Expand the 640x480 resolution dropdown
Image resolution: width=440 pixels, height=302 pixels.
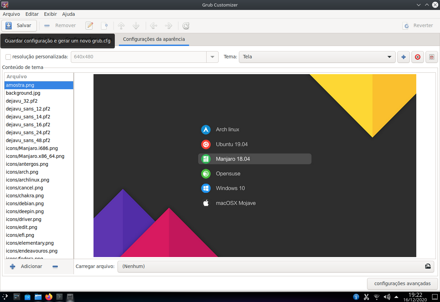click(x=212, y=57)
